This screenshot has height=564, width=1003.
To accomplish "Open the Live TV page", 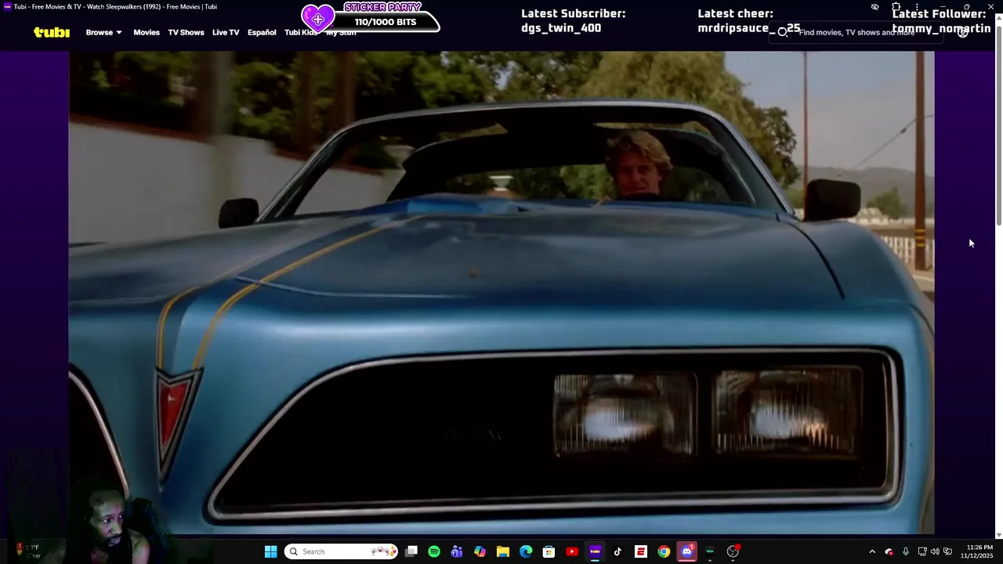I will tap(226, 32).
